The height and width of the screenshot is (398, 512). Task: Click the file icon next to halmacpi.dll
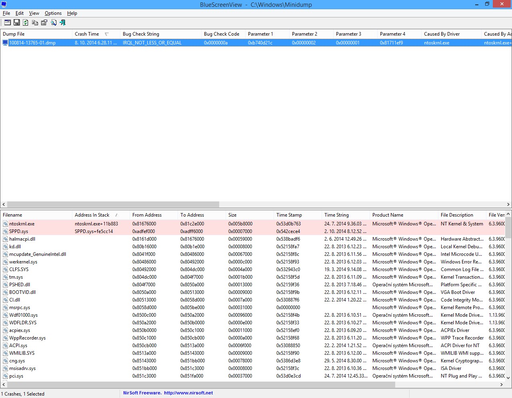point(6,239)
